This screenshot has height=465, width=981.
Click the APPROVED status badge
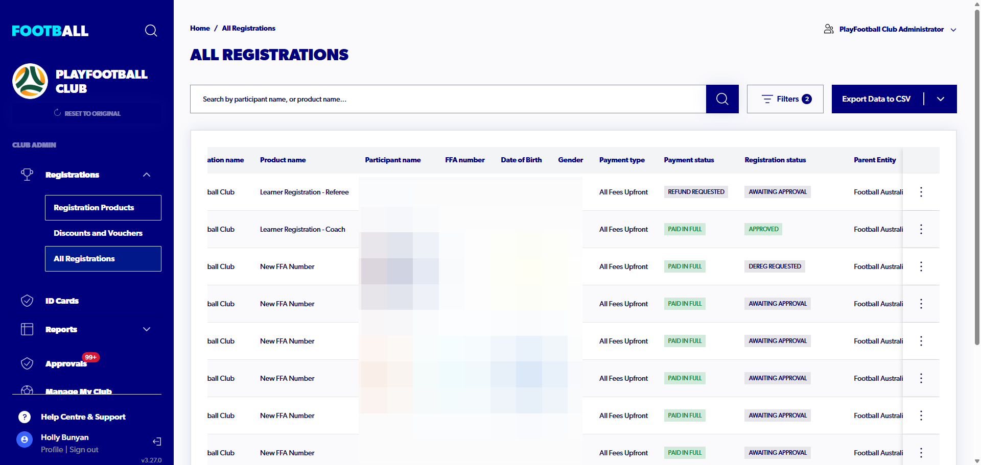pos(763,229)
